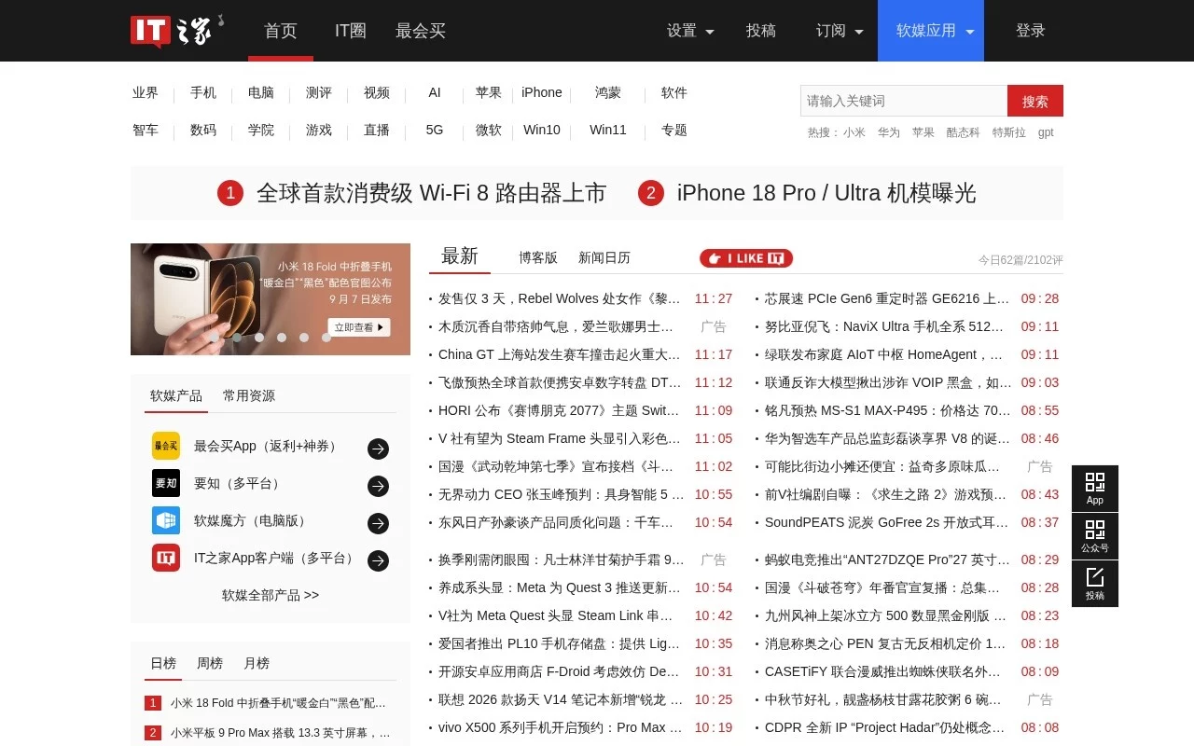
Task: Click the 请输入关键词 search field
Action: (904, 101)
